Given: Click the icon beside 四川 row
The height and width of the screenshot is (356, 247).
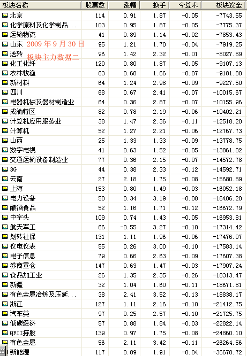Looking at the screenshot, I should [x=5, y=92].
